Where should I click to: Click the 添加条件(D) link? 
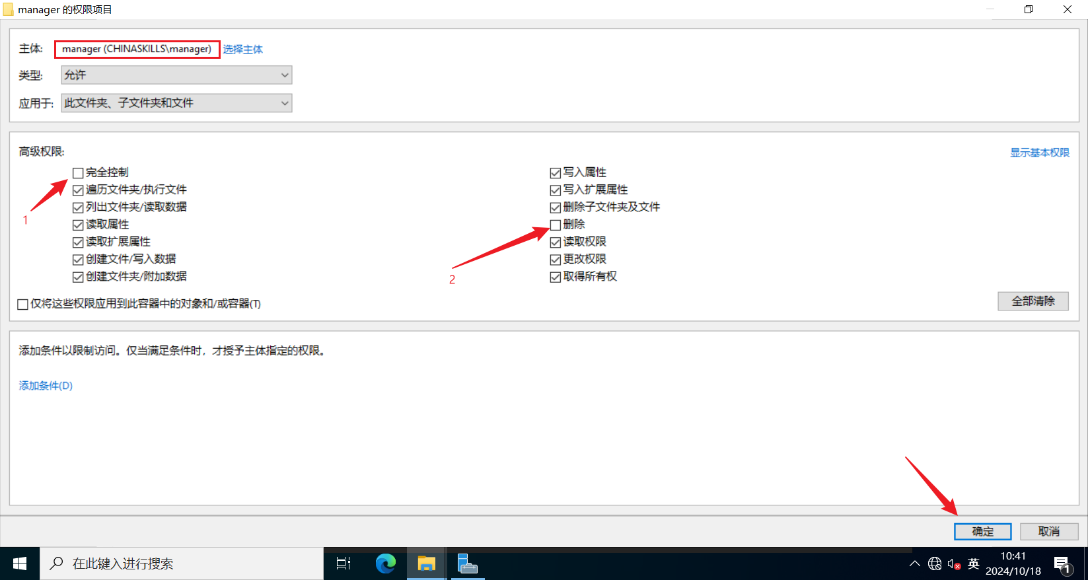[x=46, y=386]
